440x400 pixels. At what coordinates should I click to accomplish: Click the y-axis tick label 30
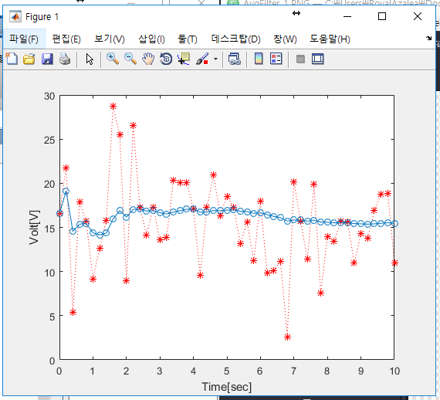49,97
